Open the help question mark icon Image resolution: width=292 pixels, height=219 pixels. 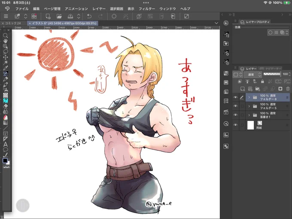[139, 16]
